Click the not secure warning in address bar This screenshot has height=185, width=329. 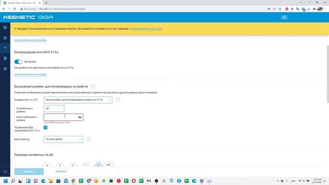click(28, 9)
